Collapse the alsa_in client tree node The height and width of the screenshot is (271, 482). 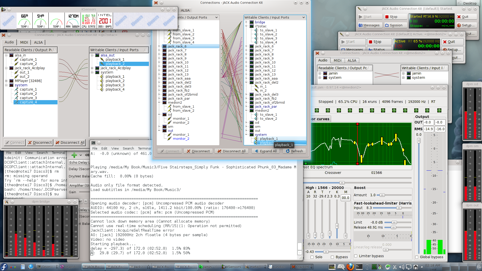[6, 55]
